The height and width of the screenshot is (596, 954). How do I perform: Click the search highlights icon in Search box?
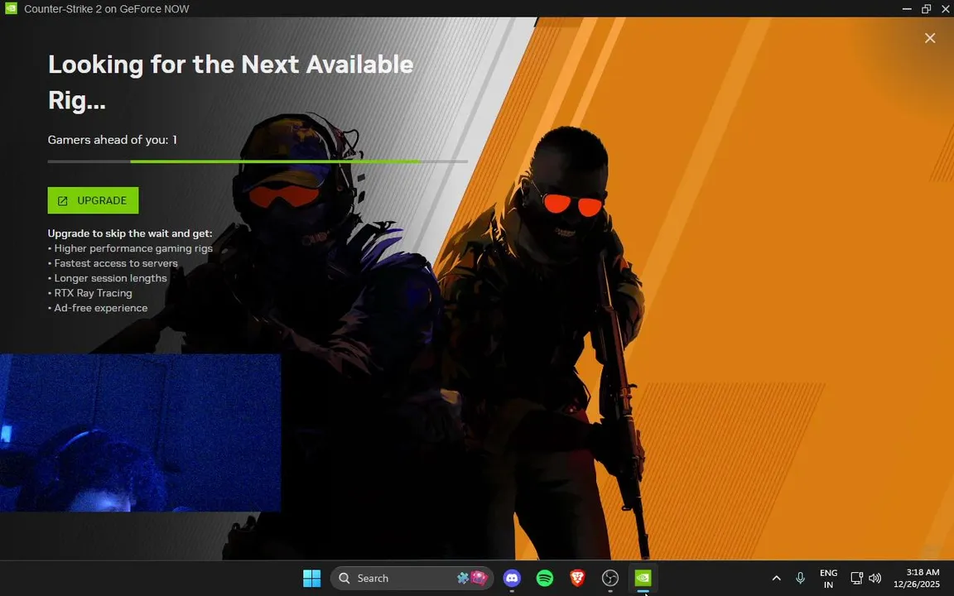(473, 578)
